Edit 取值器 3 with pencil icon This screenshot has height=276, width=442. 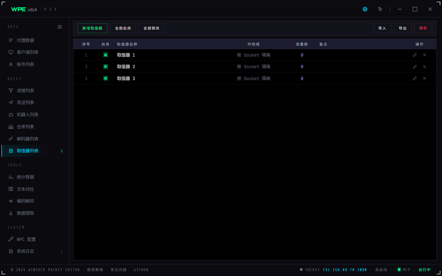[x=415, y=78]
